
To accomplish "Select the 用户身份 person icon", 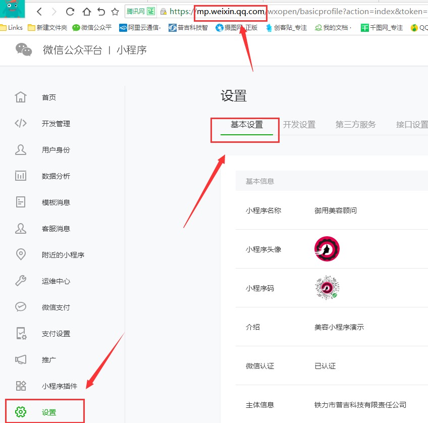I will point(21,149).
